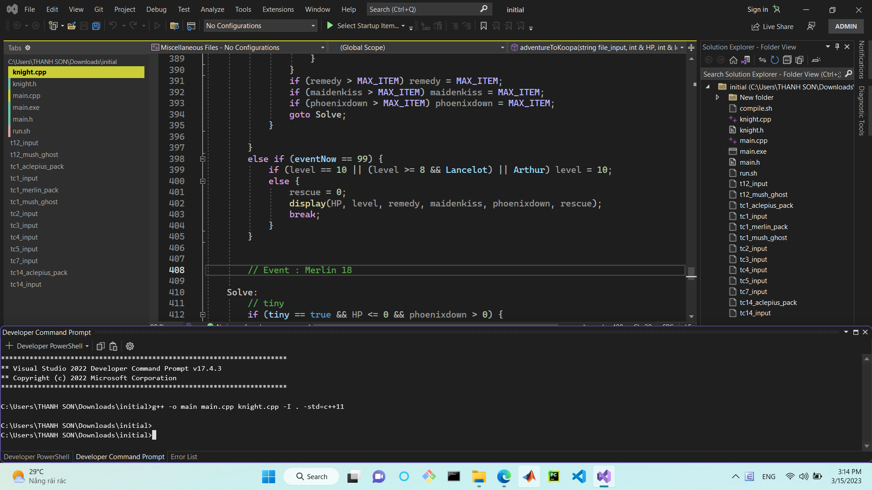This screenshot has width=872, height=490.
Task: Click Select Startup Item run button
Action: pyautogui.click(x=330, y=26)
